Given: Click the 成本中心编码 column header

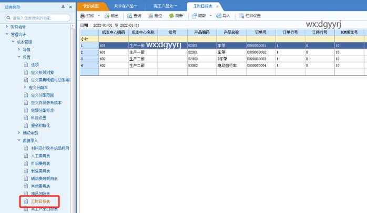Looking at the screenshot, I should tap(114, 32).
